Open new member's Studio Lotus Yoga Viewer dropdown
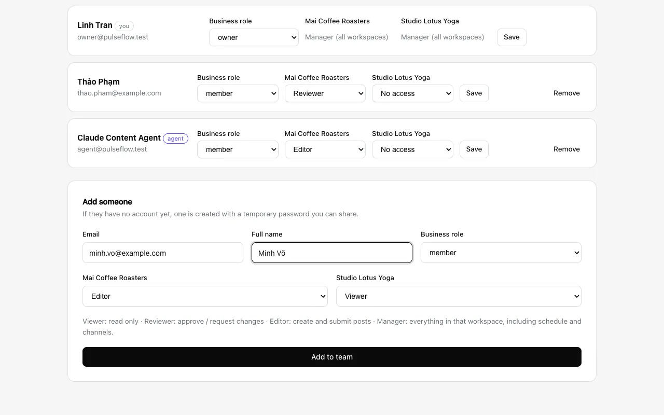The image size is (664, 415). 459,296
